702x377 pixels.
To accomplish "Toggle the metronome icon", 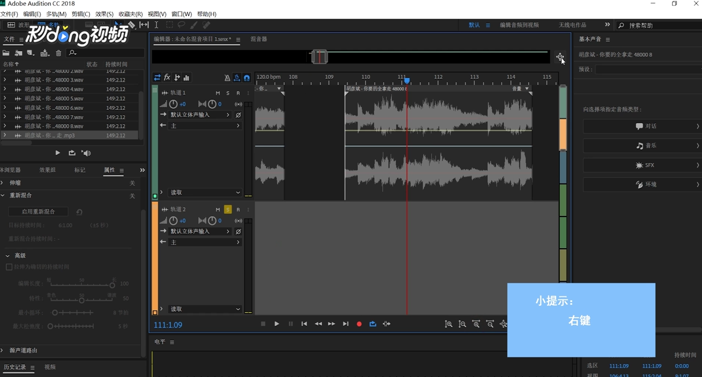I will (x=227, y=78).
